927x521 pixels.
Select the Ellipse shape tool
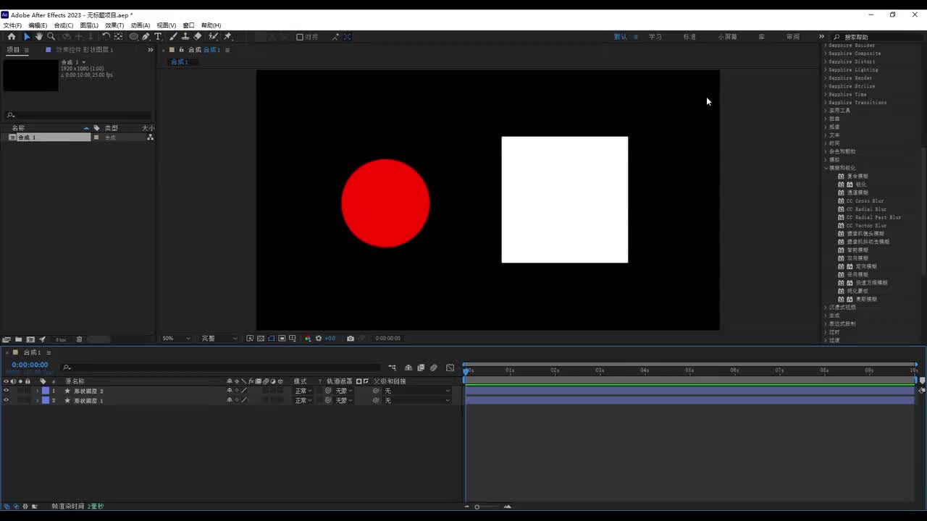[134, 36]
